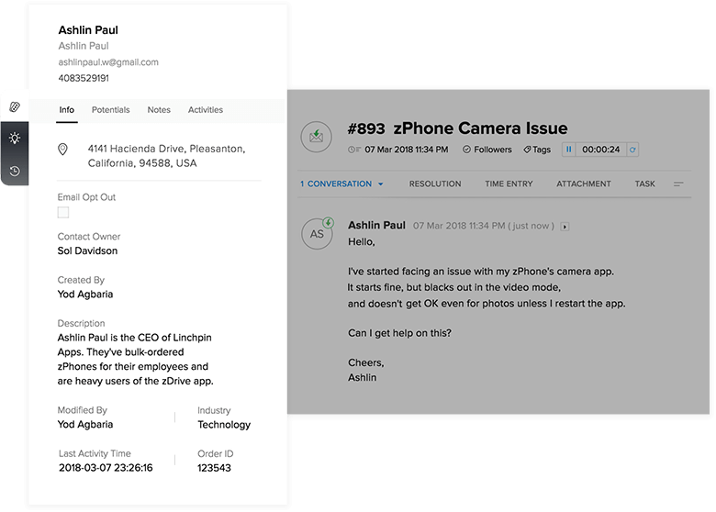This screenshot has height=512, width=716.
Task: Click Created By value Yod Agbaria
Action: 85,295
